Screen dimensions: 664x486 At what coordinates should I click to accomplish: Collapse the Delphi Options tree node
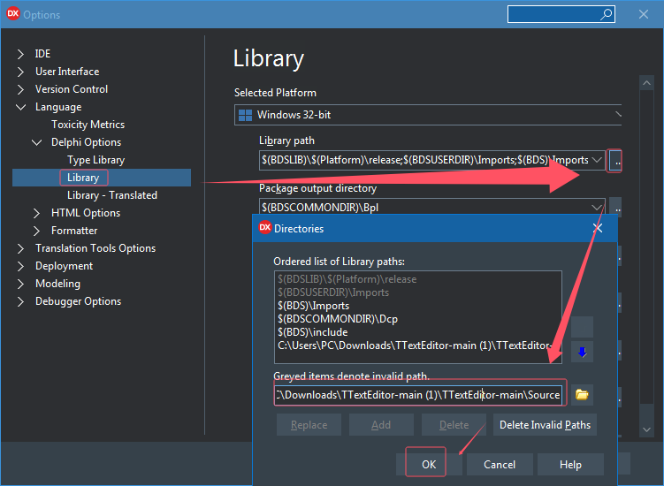(37, 142)
